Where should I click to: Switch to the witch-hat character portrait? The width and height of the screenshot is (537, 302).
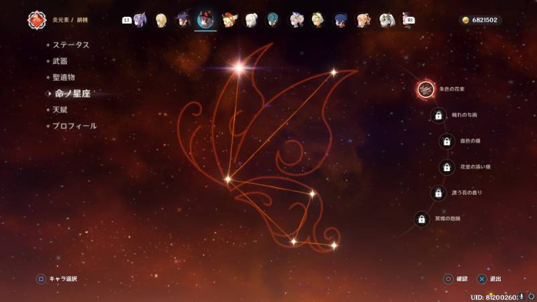[183, 20]
